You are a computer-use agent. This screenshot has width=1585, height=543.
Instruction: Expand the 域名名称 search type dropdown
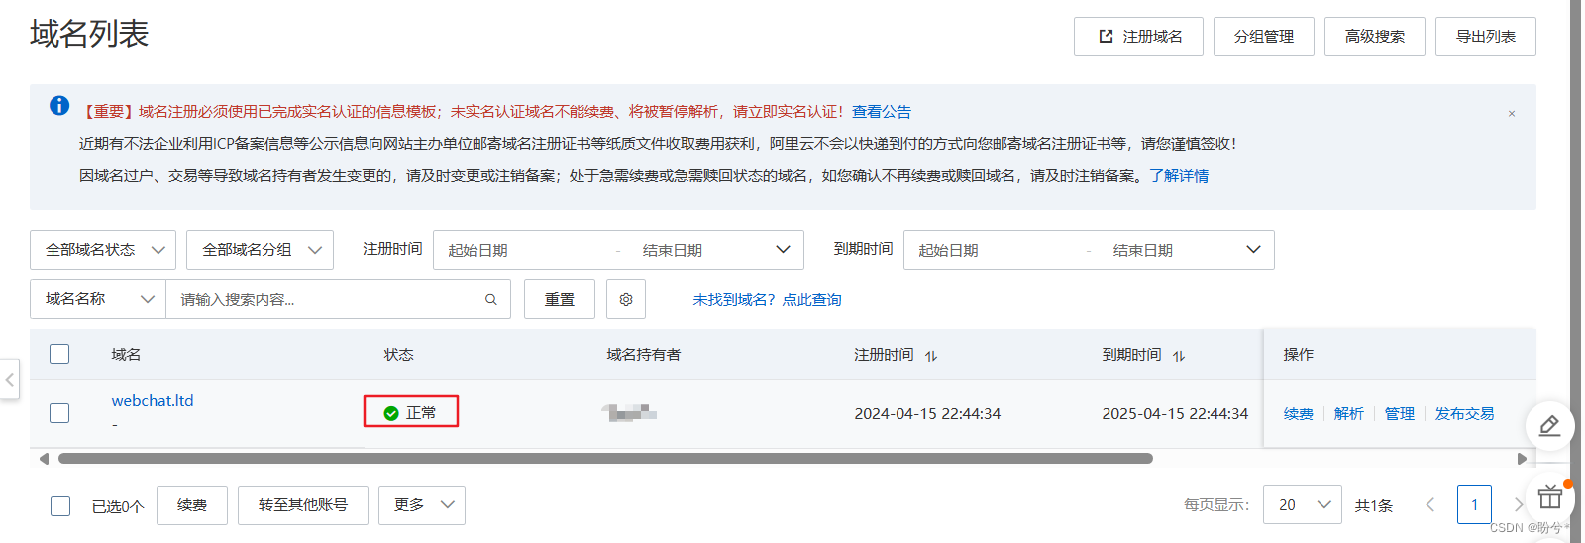[x=98, y=299]
